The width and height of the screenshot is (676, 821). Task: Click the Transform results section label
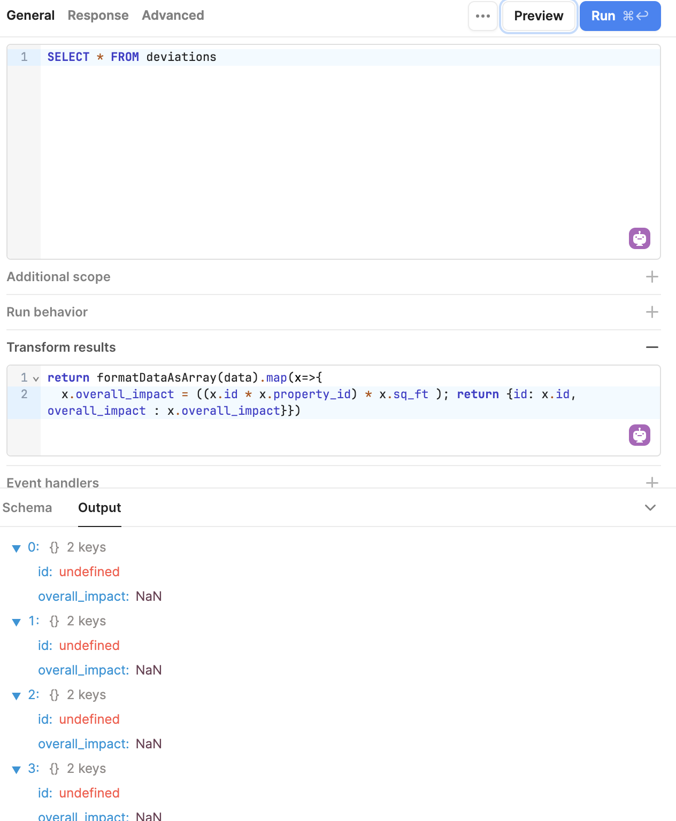click(x=62, y=347)
